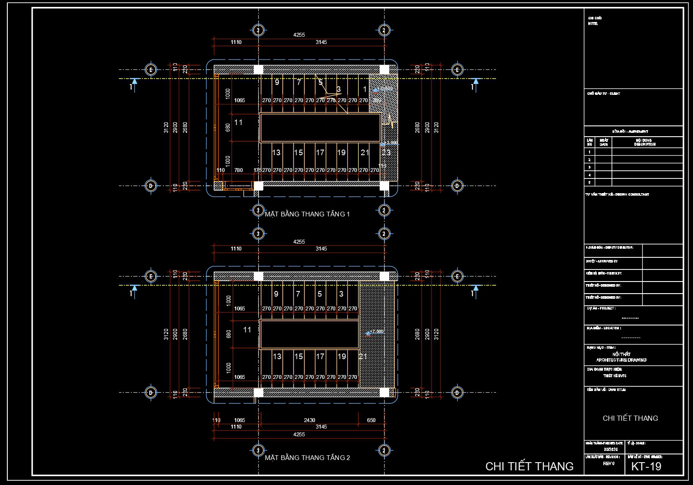Click step number 21 in floor 2 plan
Viewport: 693px width, 485px height.
click(x=363, y=357)
